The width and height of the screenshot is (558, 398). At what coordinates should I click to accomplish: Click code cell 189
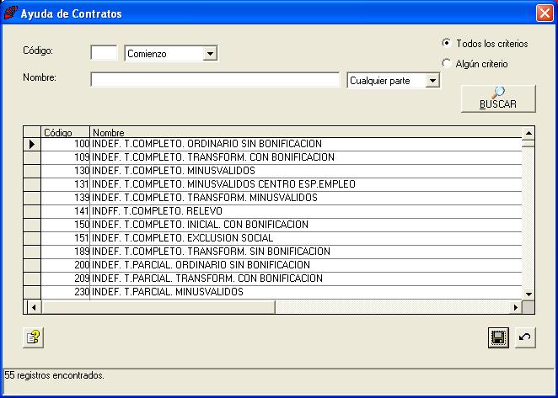(x=66, y=252)
